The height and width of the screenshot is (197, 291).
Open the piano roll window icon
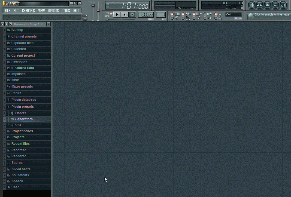tap(267, 5)
